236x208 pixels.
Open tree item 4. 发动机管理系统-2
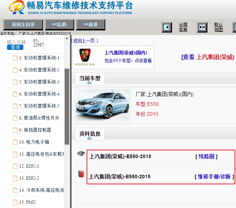tap(39, 70)
